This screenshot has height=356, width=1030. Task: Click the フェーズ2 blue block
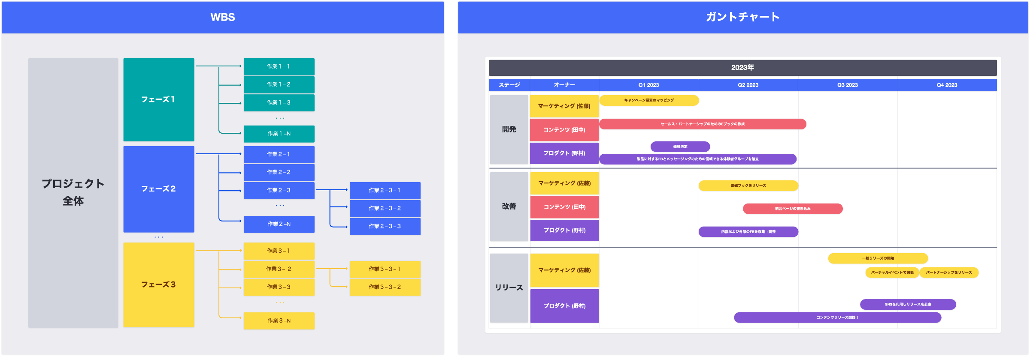point(158,189)
